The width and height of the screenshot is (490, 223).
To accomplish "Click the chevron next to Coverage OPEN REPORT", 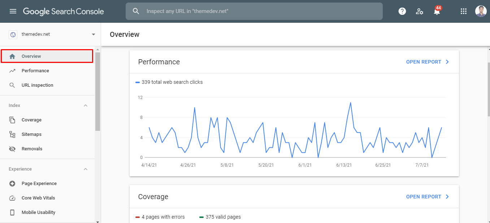I will (447, 197).
